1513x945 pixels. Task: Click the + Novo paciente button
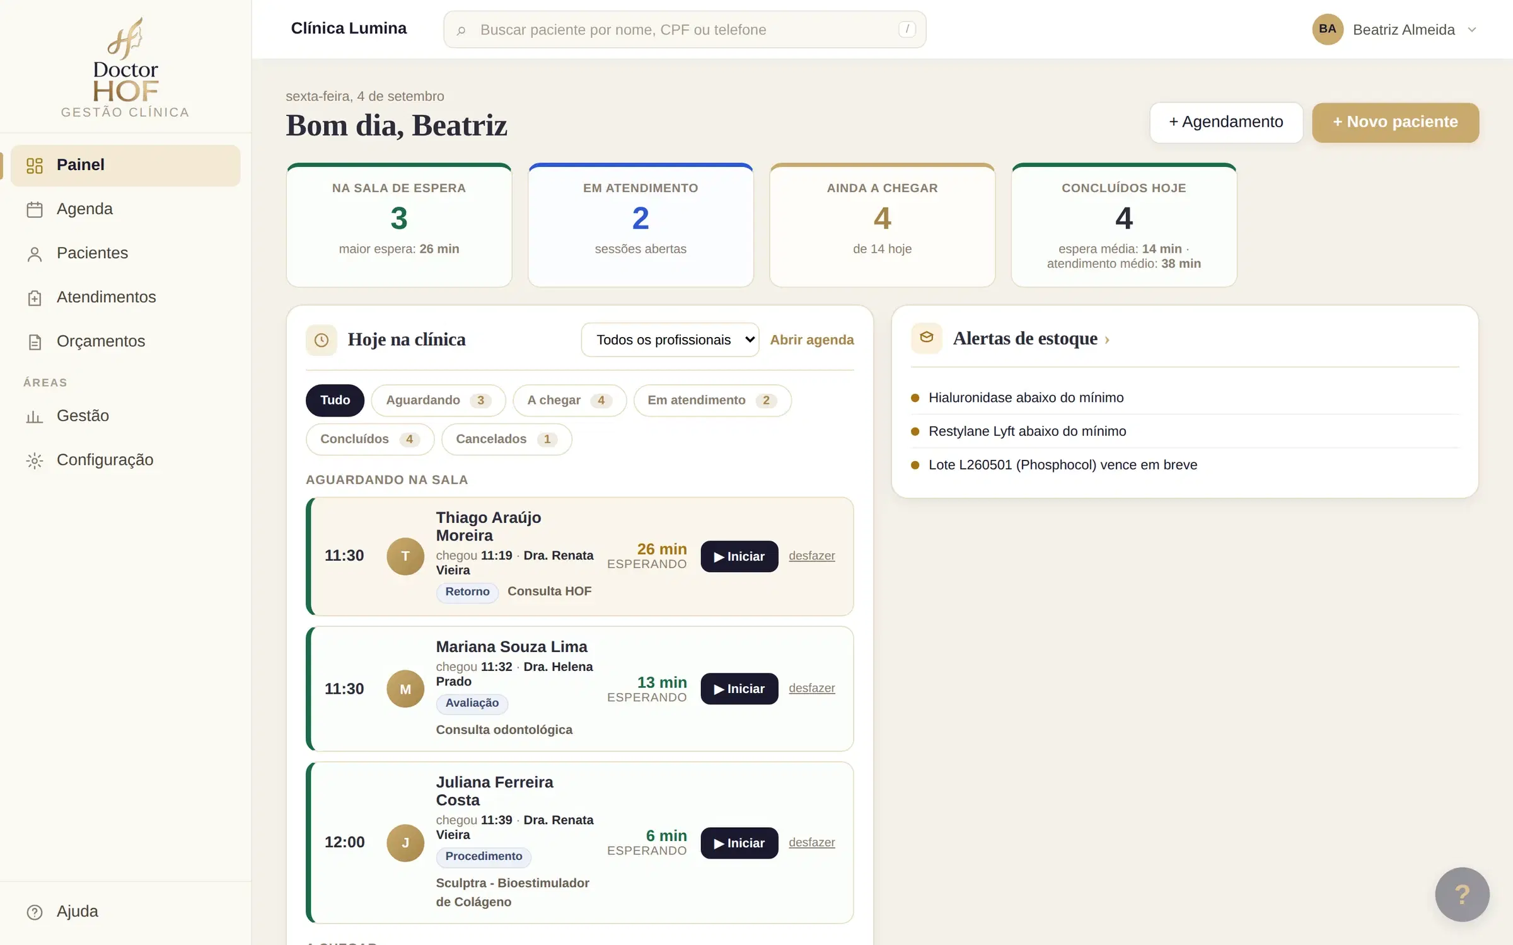(x=1395, y=122)
